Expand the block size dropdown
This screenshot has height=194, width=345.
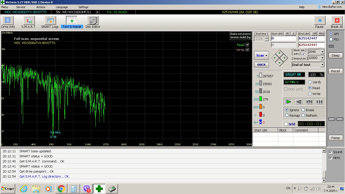tap(322, 52)
